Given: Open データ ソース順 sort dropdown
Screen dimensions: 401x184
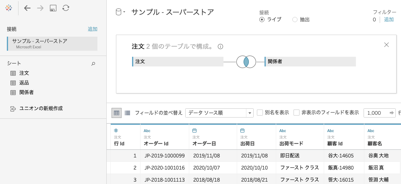Looking at the screenshot, I should (x=219, y=113).
